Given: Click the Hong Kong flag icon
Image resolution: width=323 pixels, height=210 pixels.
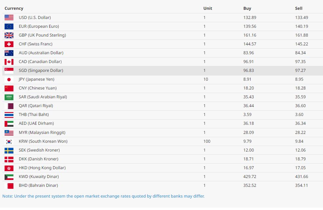Looking at the screenshot, I should click(9, 168).
